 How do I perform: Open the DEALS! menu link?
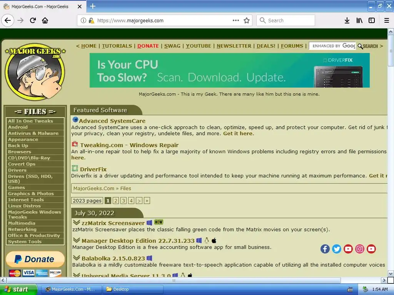(266, 46)
